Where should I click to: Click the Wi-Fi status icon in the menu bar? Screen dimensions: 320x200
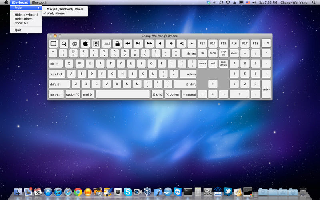click(228, 2)
